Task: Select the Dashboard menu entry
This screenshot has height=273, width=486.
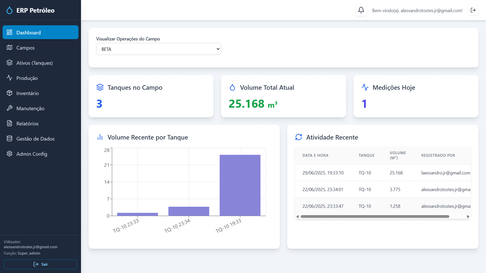Action: point(28,32)
